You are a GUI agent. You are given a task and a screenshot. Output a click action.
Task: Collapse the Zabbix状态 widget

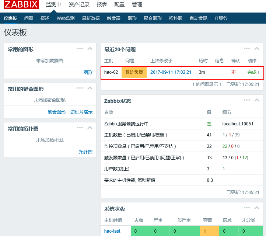pyautogui.click(x=257, y=100)
